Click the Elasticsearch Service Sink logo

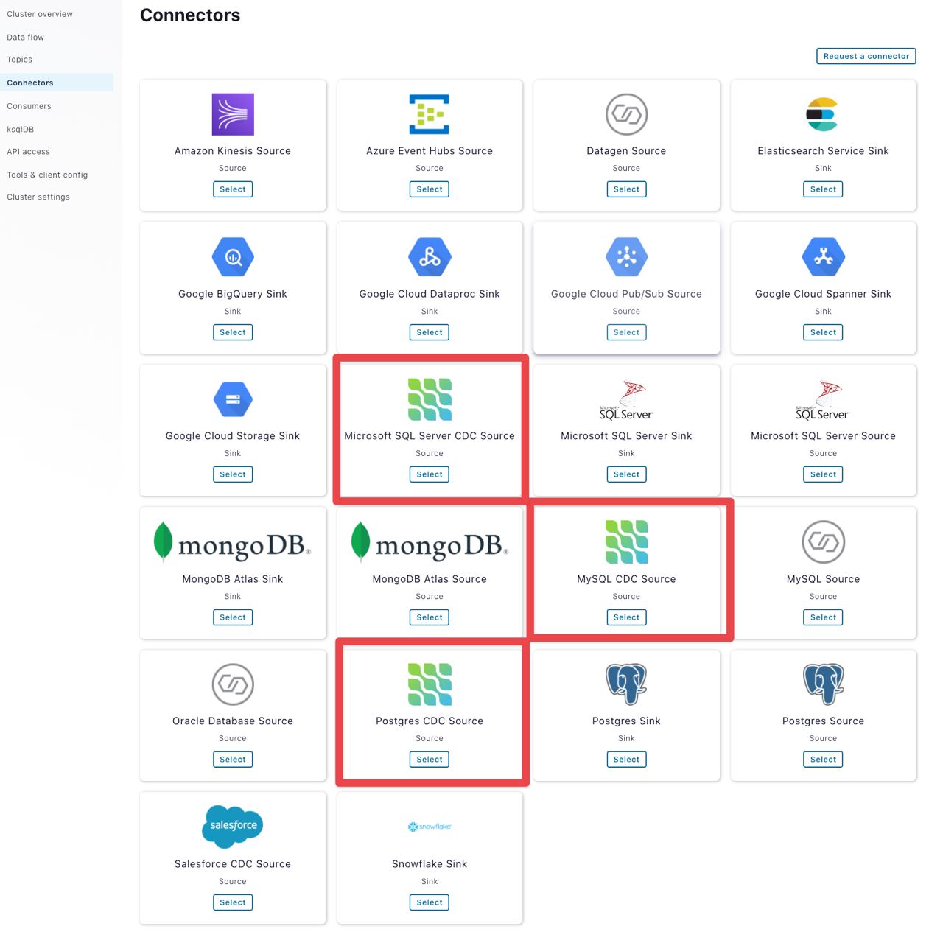click(x=822, y=114)
